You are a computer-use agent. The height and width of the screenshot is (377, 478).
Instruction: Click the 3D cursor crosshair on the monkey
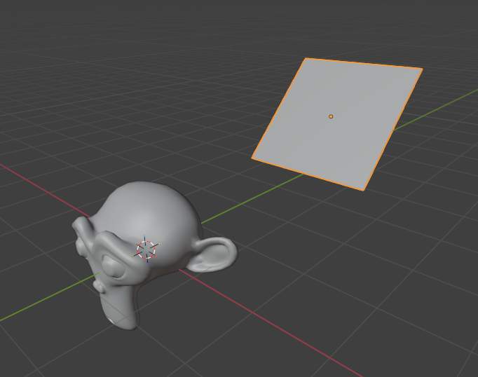point(146,249)
